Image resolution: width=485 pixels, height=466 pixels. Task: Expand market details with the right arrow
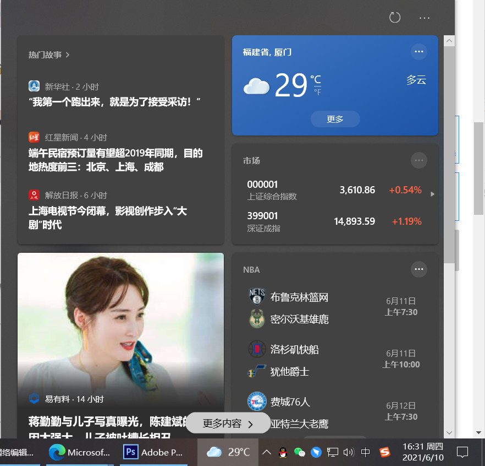[432, 194]
